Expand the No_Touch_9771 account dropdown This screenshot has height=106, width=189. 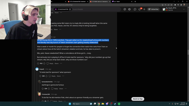tap(184, 9)
